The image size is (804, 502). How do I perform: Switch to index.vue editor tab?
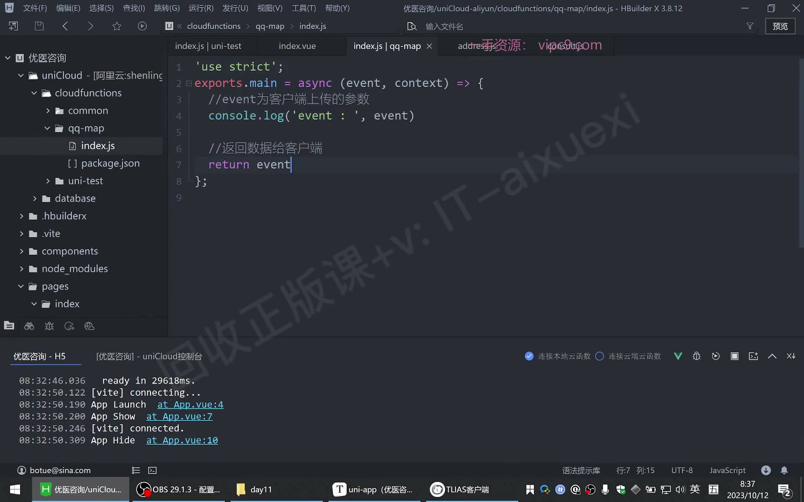pos(297,46)
